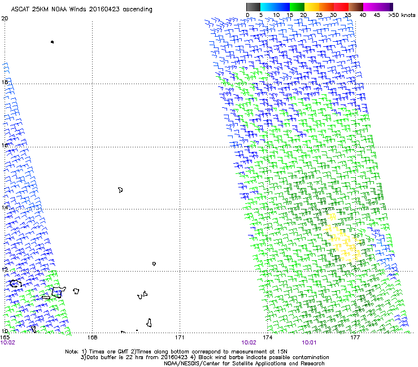Click the legend value '15'
This screenshot has height=367, width=418.
[x=290, y=15]
